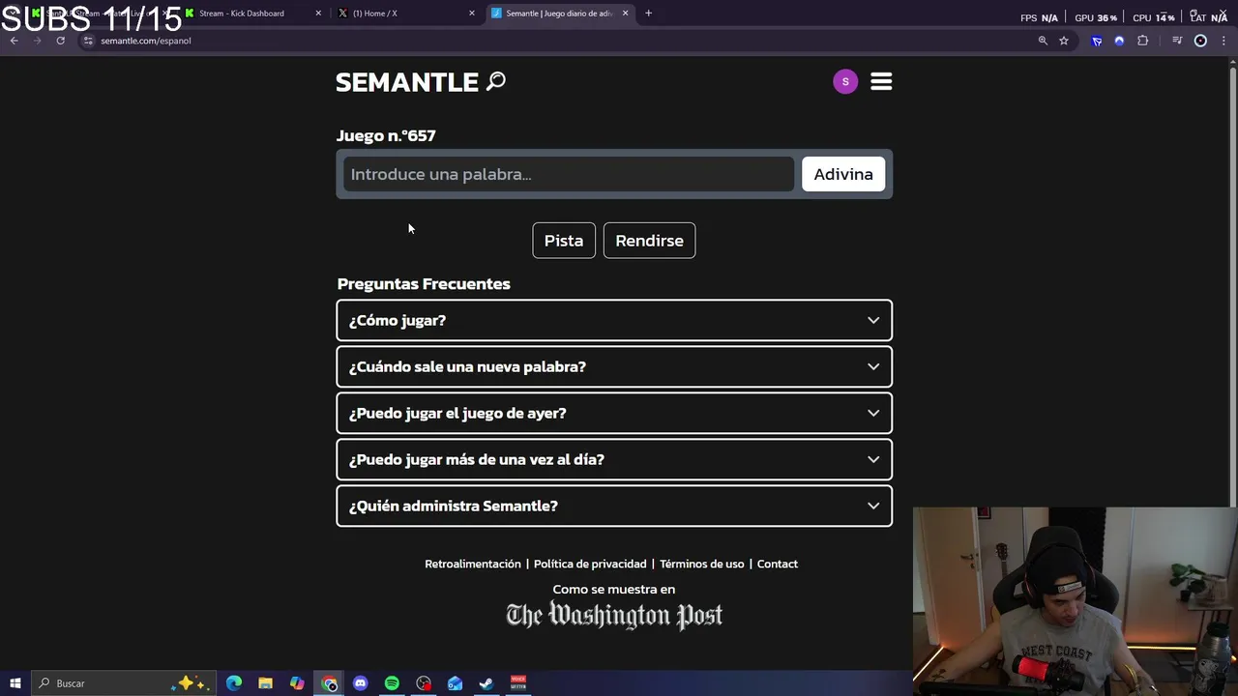This screenshot has height=696, width=1238.
Task: Open the Windows Start menu
Action: 15,683
